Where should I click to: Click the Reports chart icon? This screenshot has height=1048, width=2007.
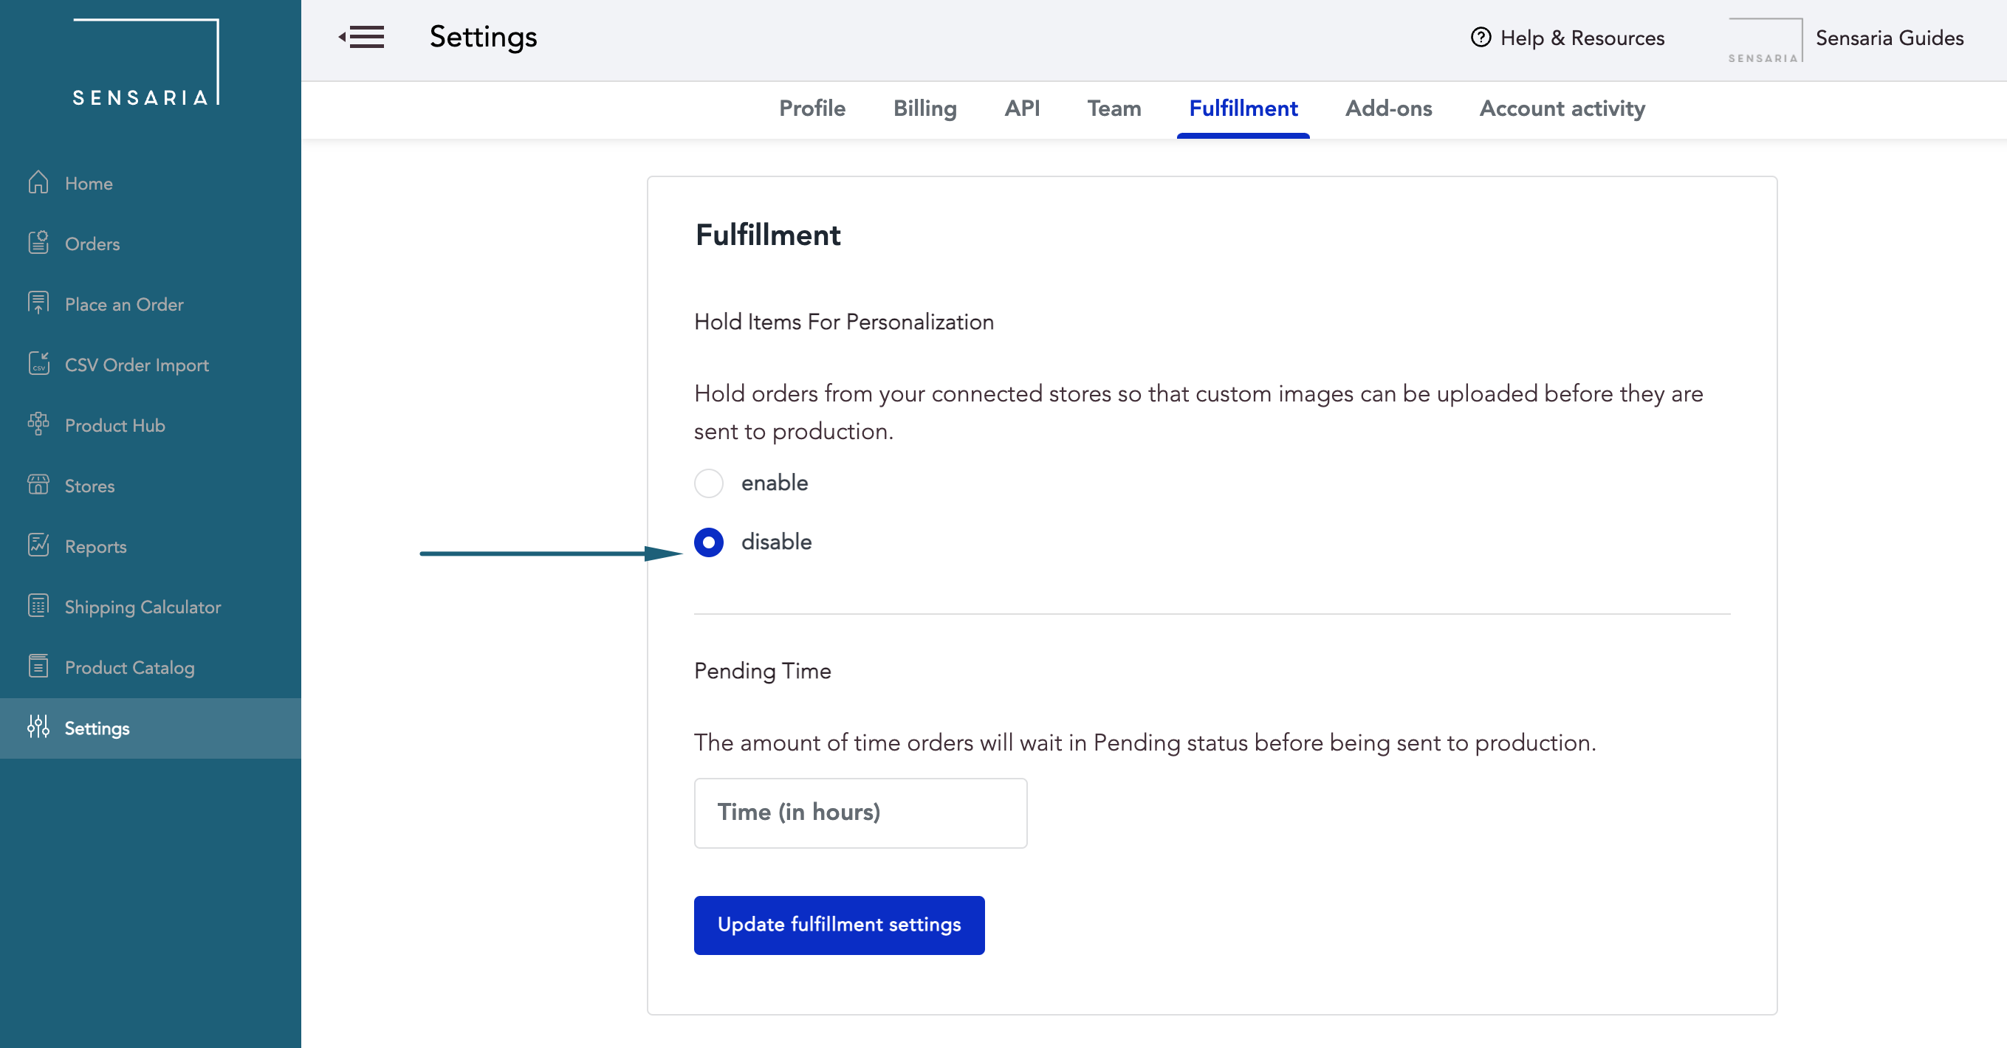(38, 545)
